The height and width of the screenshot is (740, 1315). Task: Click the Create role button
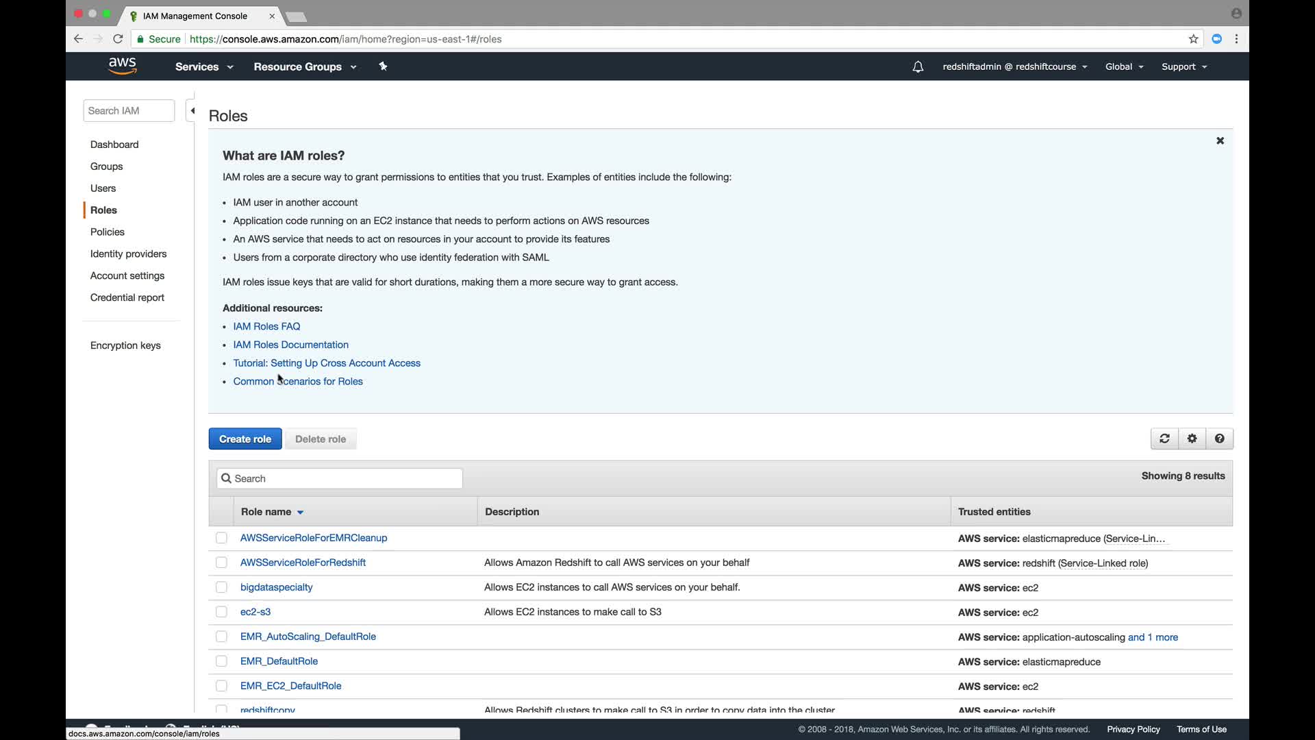click(245, 439)
